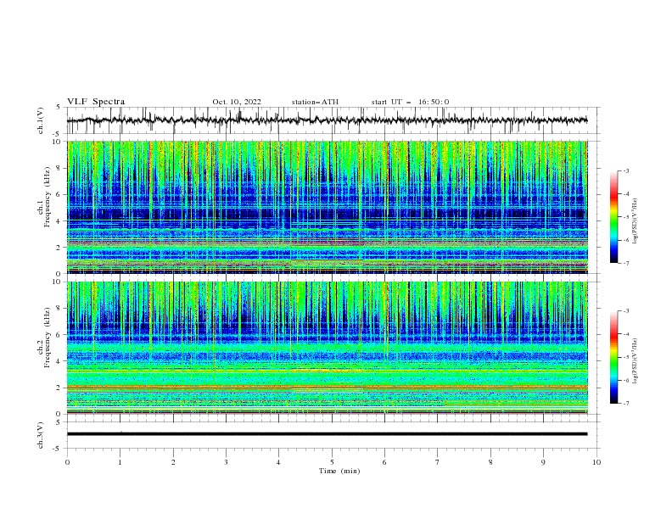Select the log(PSD) label beside ch.2 colorbar
This screenshot has width=672, height=519.
636,361
